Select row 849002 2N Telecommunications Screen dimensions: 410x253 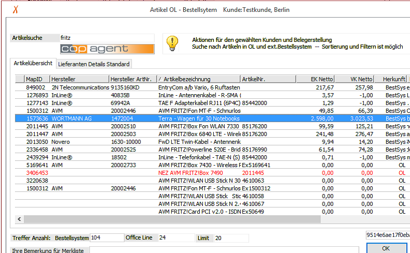click(212, 87)
